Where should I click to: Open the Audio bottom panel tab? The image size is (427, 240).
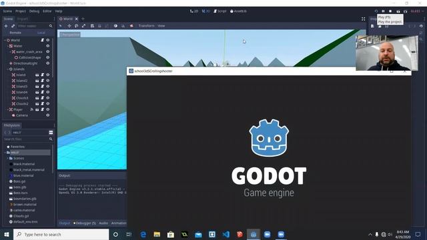point(103,223)
